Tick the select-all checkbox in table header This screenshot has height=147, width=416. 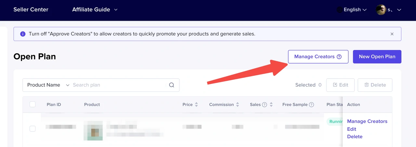[32, 104]
